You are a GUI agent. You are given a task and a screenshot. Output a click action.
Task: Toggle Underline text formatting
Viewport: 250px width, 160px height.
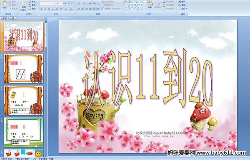click(49, 9)
